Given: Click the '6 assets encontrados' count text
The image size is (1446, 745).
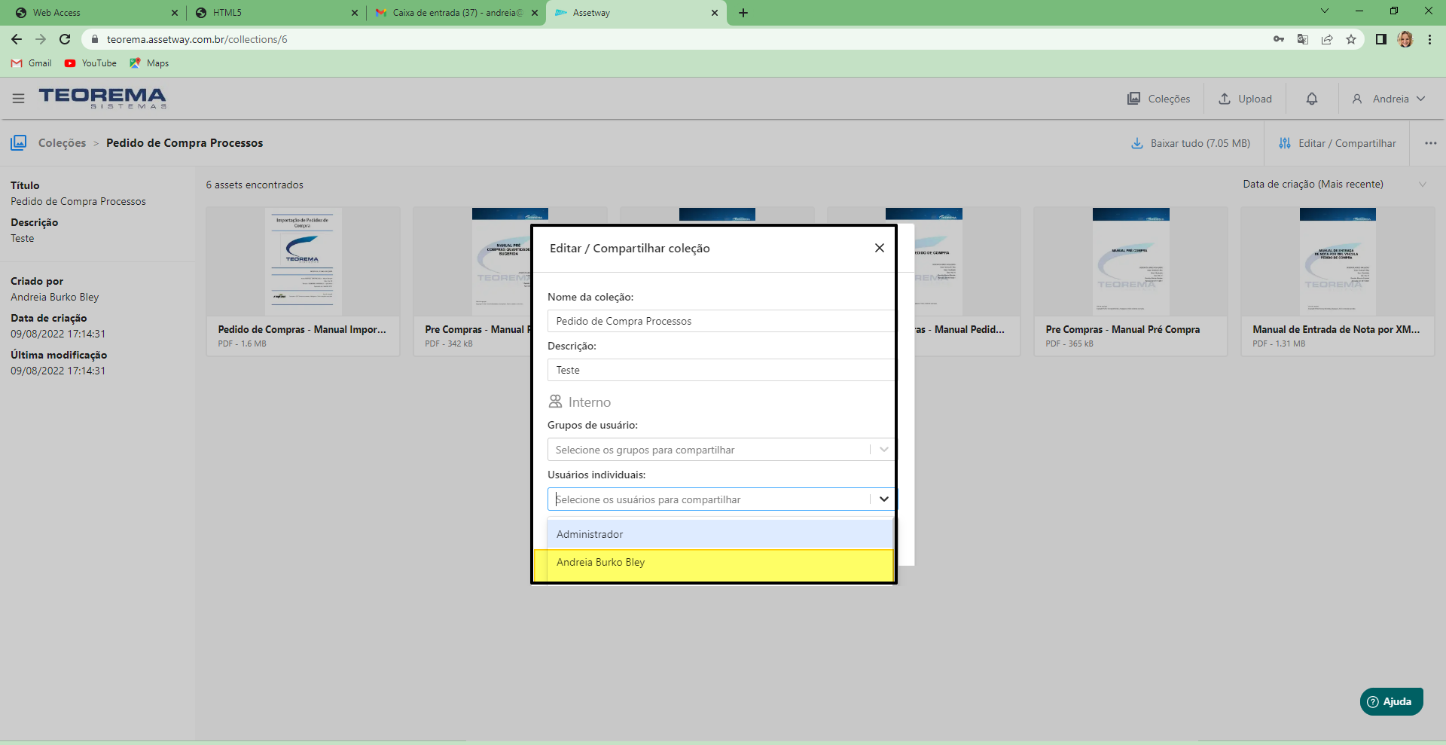Looking at the screenshot, I should pyautogui.click(x=255, y=185).
